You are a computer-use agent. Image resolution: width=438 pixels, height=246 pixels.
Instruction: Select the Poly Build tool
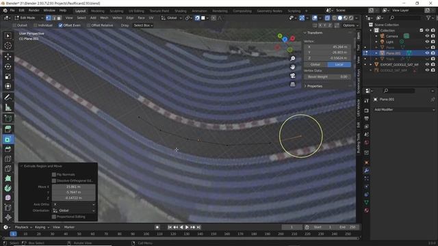tap(8, 178)
